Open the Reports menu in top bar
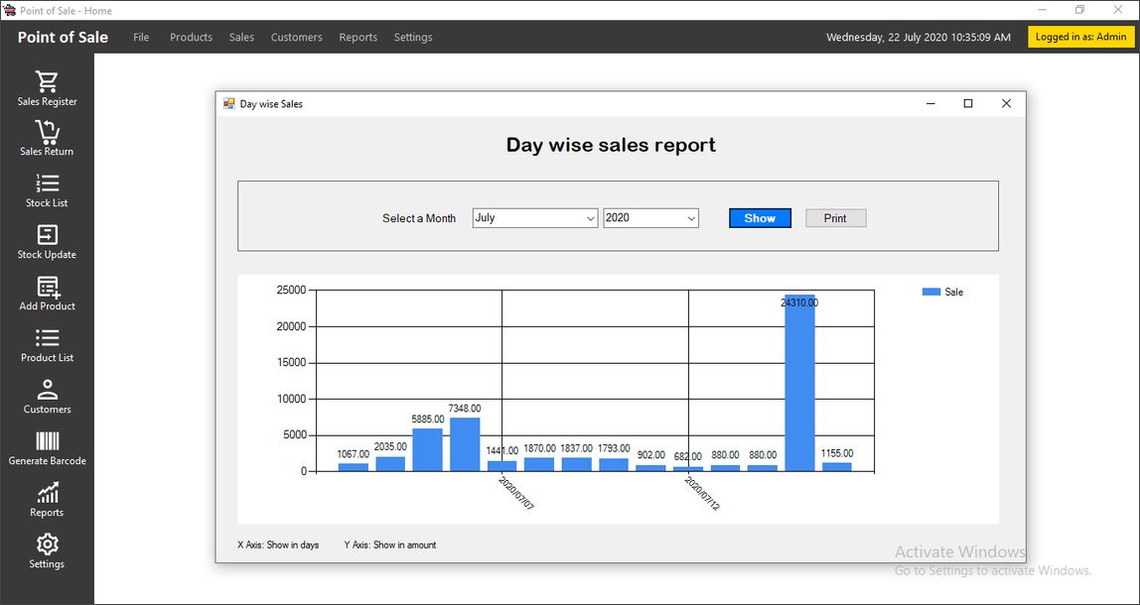Viewport: 1140px width, 605px height. point(357,37)
